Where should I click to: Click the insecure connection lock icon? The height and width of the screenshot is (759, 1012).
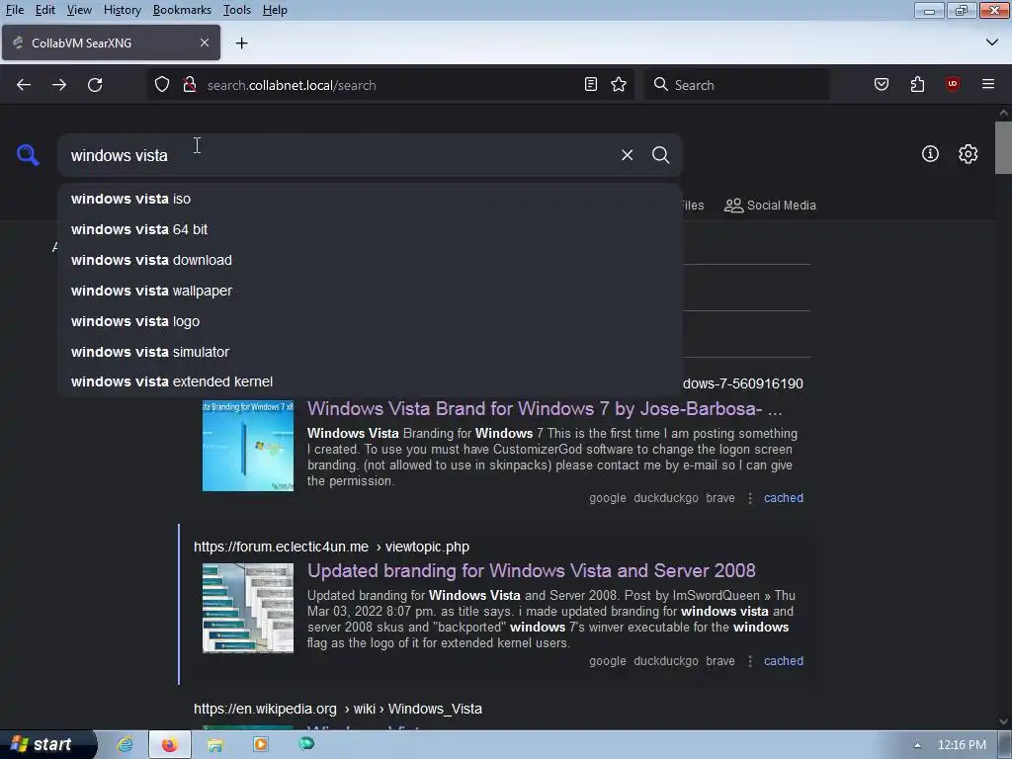click(190, 85)
